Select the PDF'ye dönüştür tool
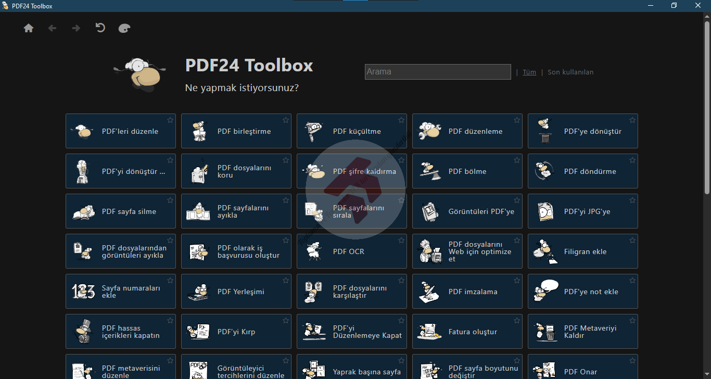 point(583,131)
